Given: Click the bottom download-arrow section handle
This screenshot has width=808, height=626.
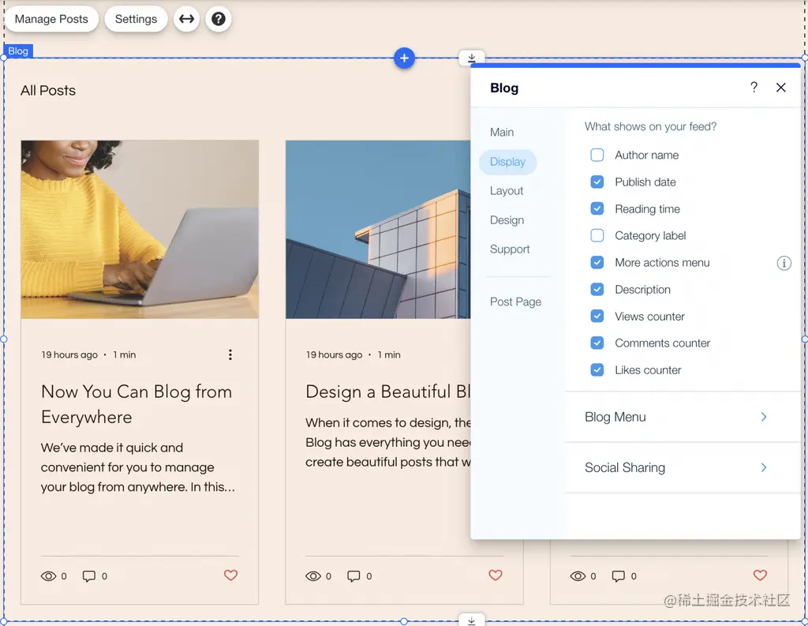Looking at the screenshot, I should (x=472, y=620).
